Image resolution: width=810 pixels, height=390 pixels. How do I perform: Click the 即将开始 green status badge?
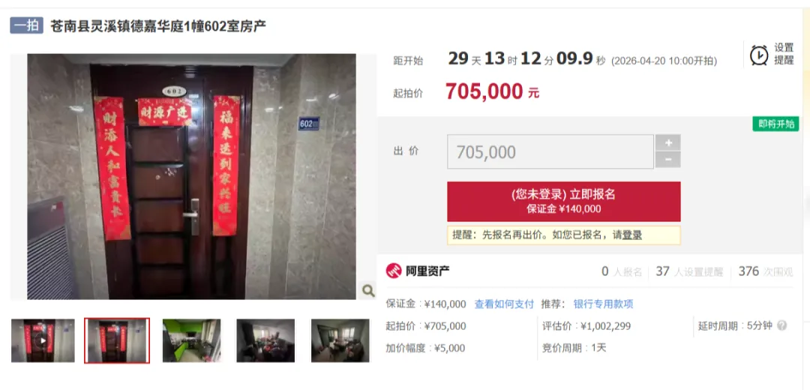click(776, 124)
